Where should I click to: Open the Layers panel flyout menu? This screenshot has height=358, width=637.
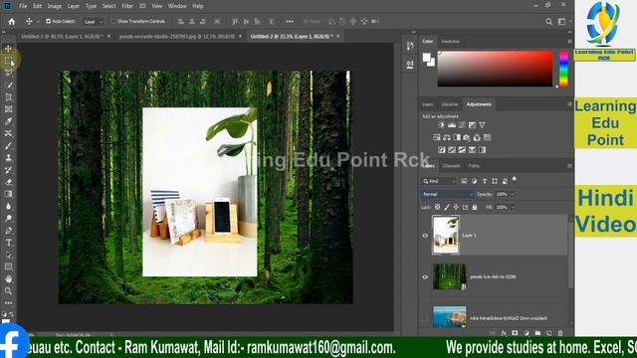coord(569,166)
